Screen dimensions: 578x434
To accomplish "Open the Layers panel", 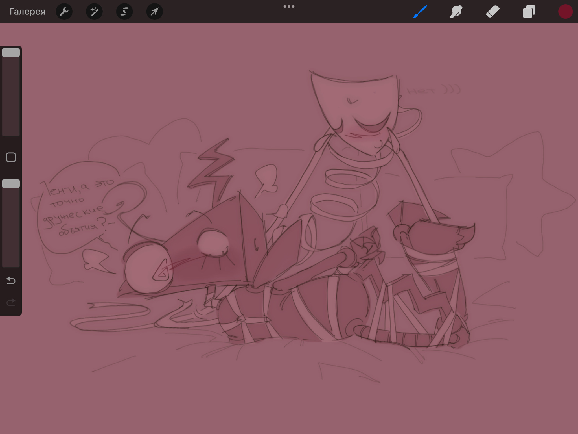I will pyautogui.click(x=529, y=12).
